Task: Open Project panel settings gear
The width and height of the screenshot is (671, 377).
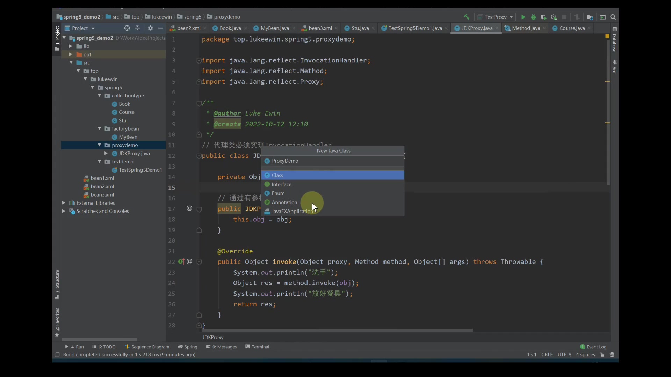Action: [x=150, y=28]
